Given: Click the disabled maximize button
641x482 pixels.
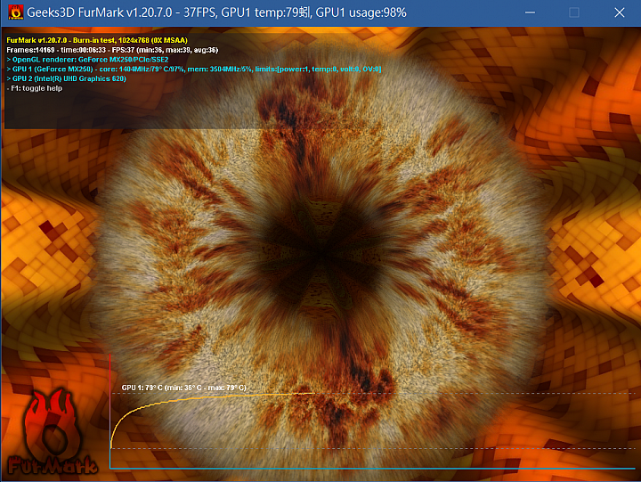Looking at the screenshot, I should [x=574, y=12].
